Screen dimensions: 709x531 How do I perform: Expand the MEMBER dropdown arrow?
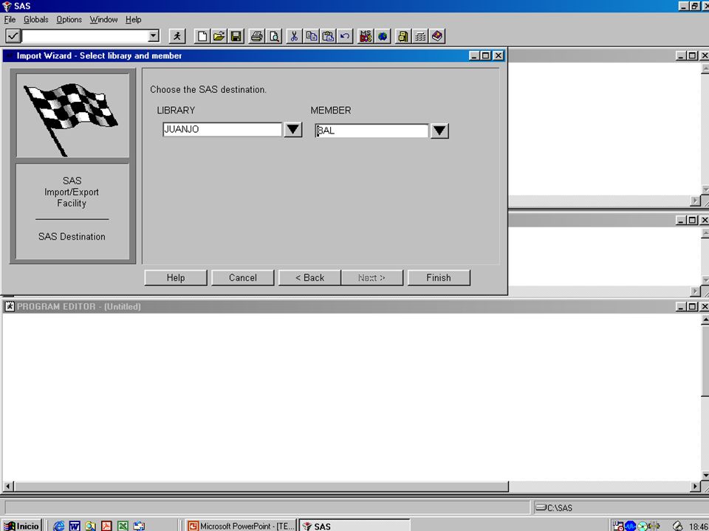tap(439, 131)
